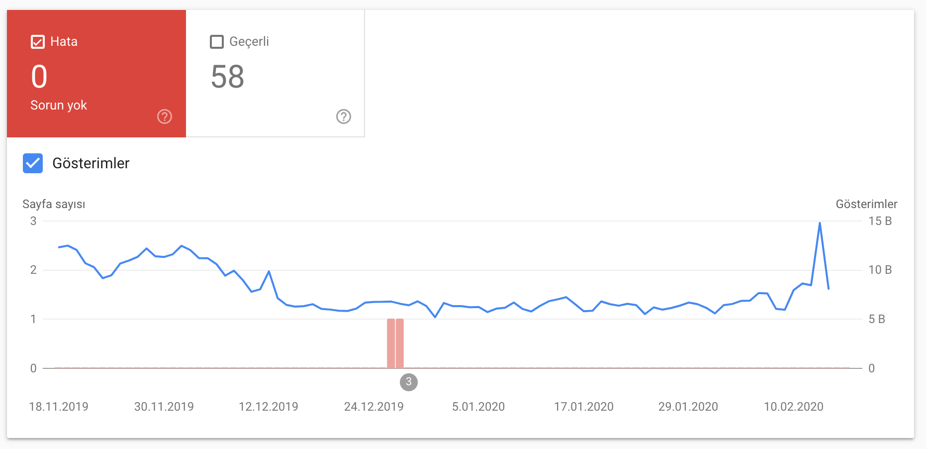Click the large 0 error count
Viewport: 926px width, 449px height.
pos(39,77)
